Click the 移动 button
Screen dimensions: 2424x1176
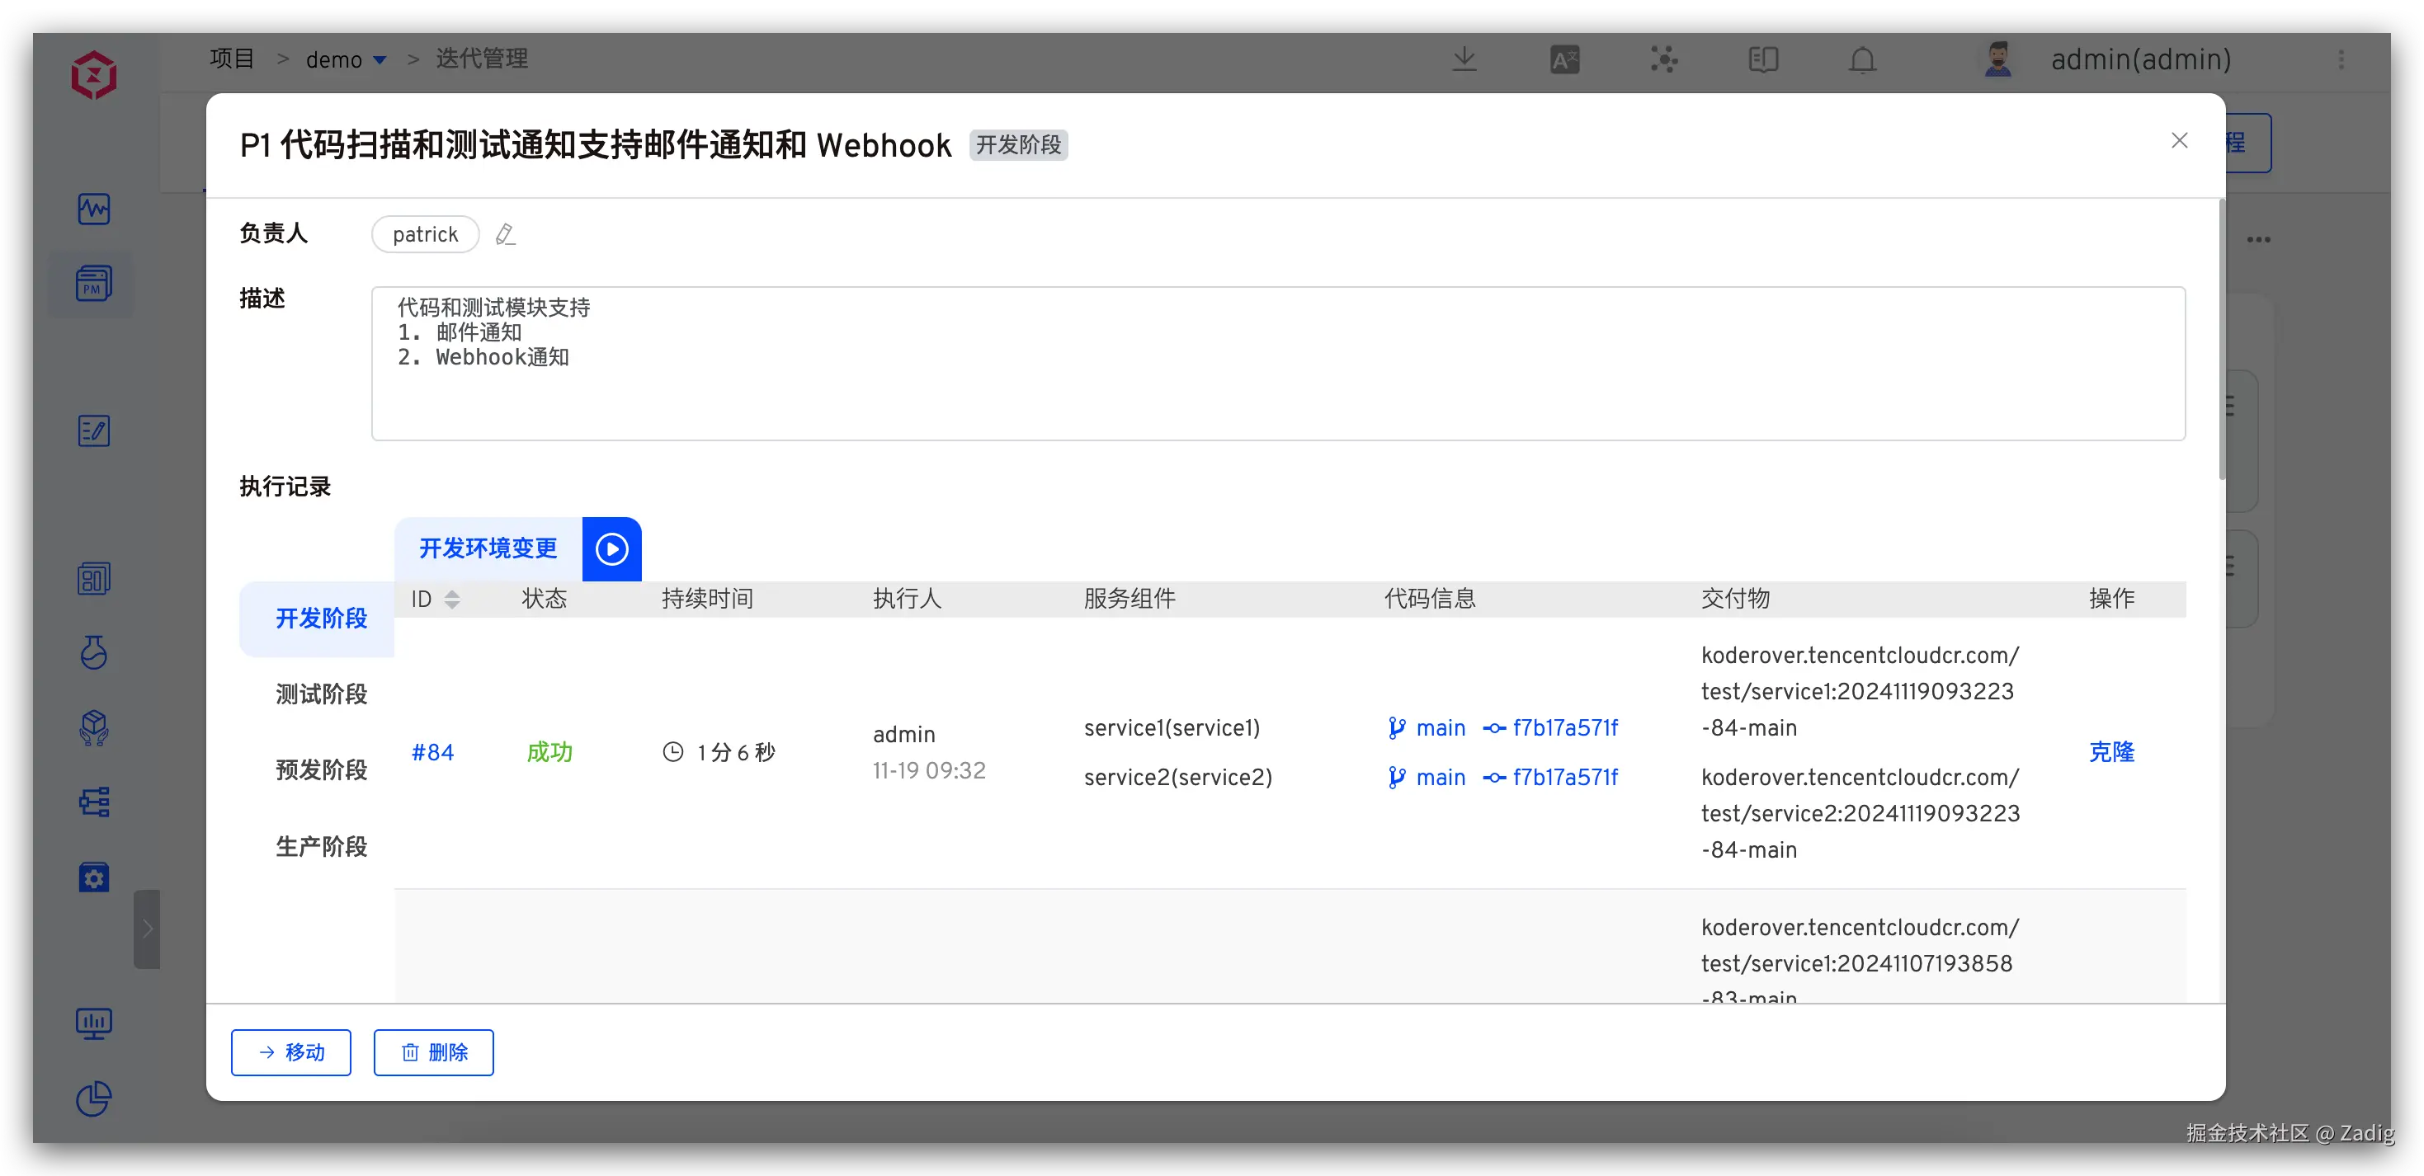tap(290, 1051)
